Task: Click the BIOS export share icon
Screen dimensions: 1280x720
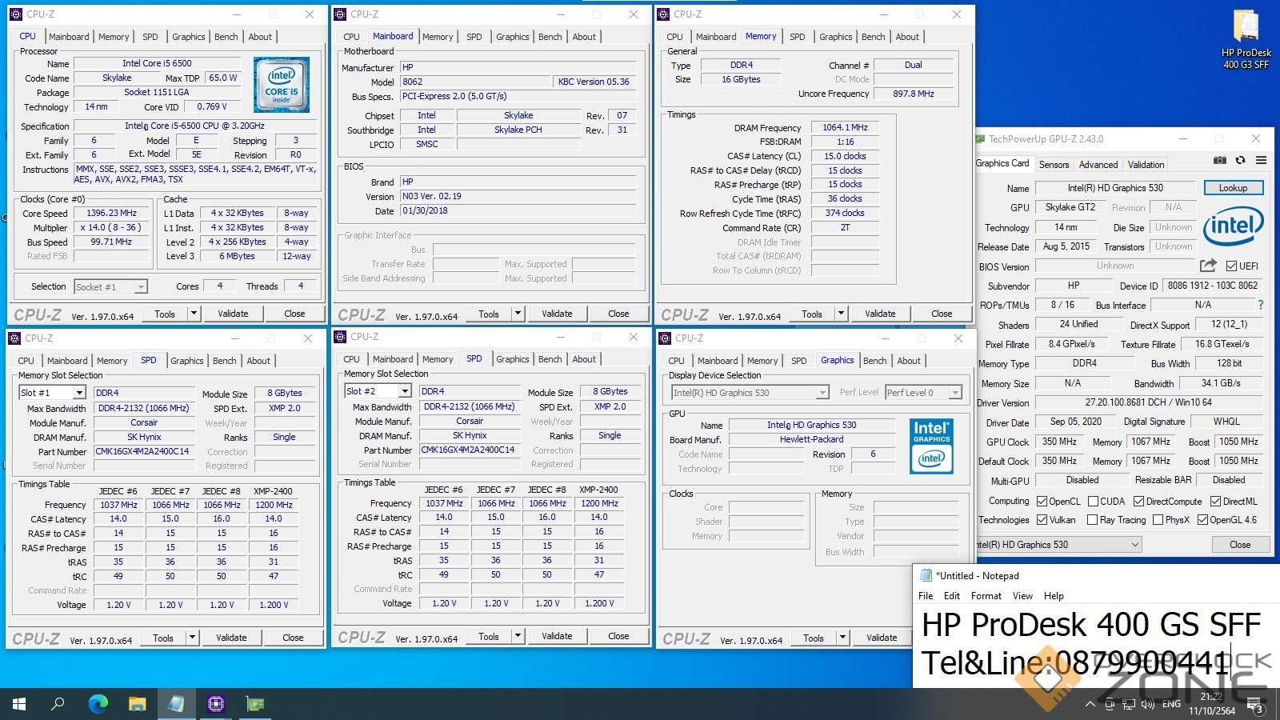Action: pyautogui.click(x=1208, y=266)
